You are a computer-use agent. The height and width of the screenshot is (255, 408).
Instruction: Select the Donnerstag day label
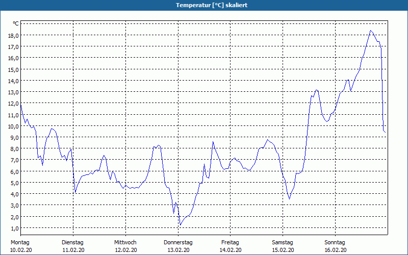click(x=178, y=242)
